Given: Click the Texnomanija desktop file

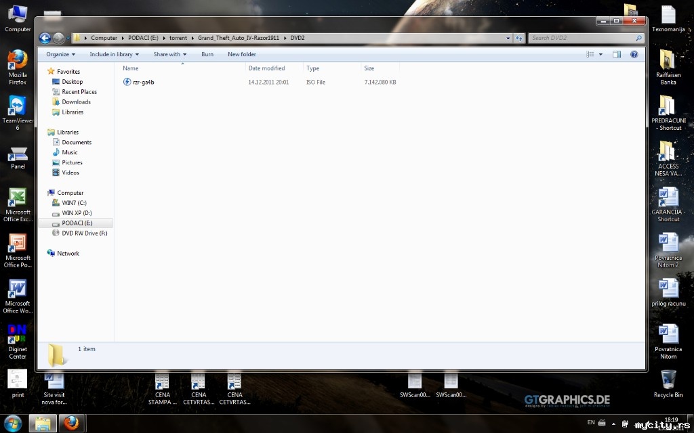Looking at the screenshot, I should pyautogui.click(x=668, y=18).
